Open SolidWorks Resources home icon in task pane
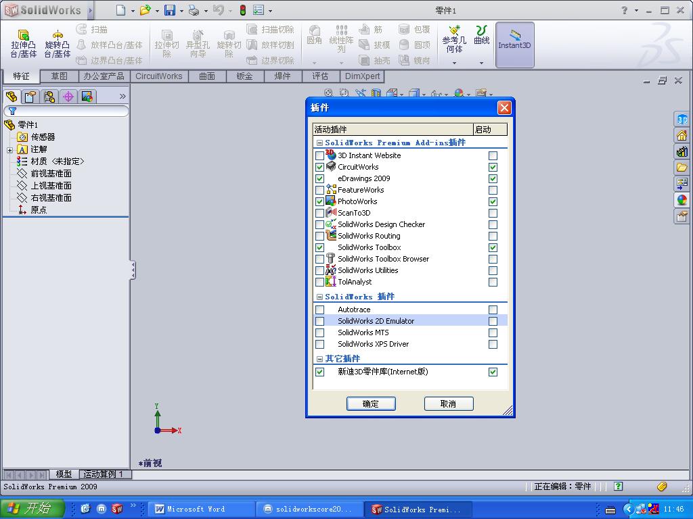This screenshot has width=693, height=519. pos(682,135)
